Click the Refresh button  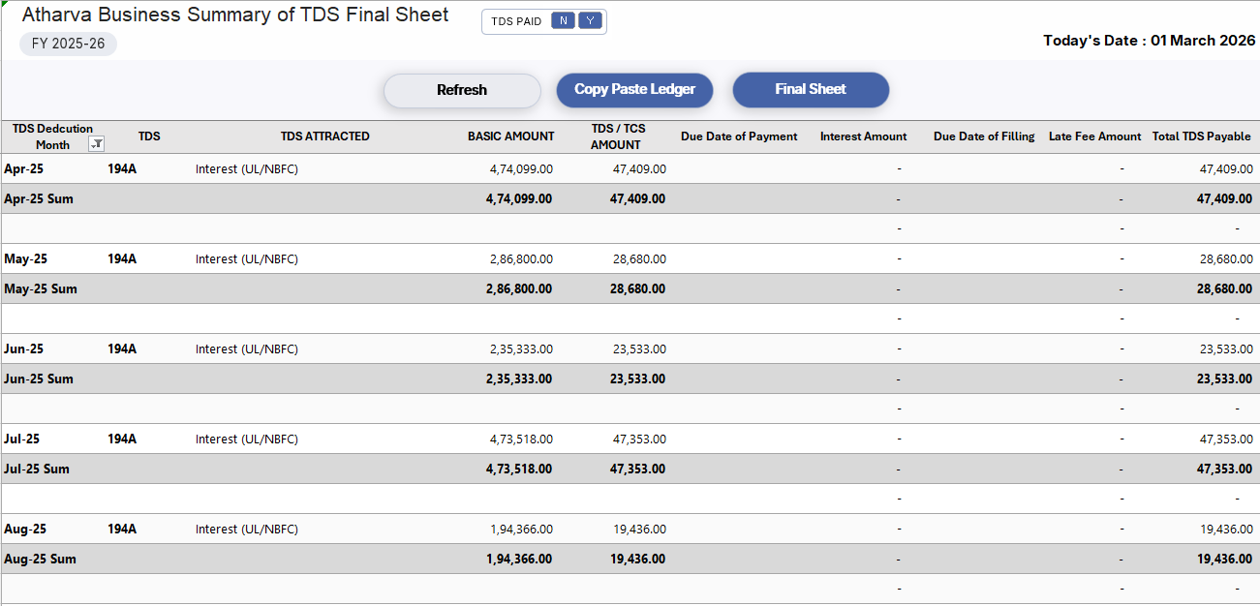[x=462, y=89]
